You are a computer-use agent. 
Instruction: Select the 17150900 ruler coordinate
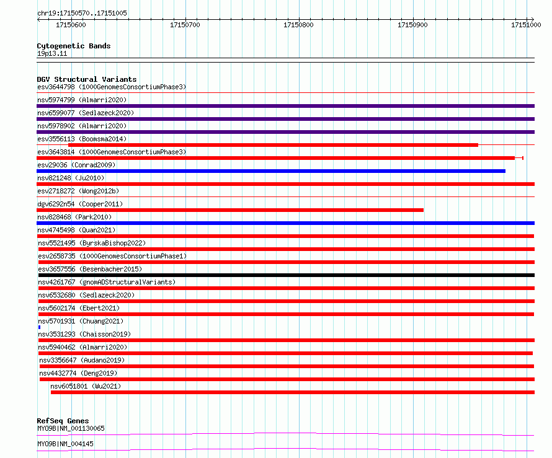[412, 25]
